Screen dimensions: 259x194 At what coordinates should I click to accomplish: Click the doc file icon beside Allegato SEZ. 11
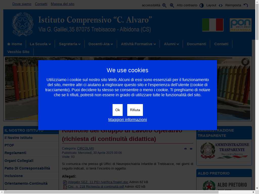(65, 182)
